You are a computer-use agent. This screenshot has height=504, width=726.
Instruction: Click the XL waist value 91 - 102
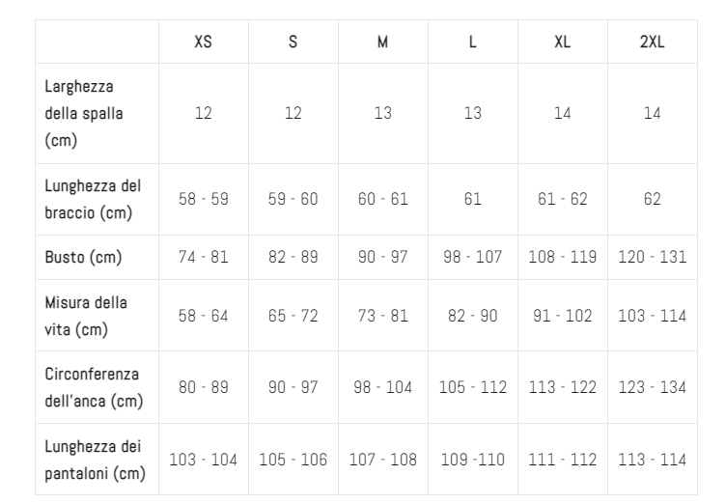(x=562, y=316)
